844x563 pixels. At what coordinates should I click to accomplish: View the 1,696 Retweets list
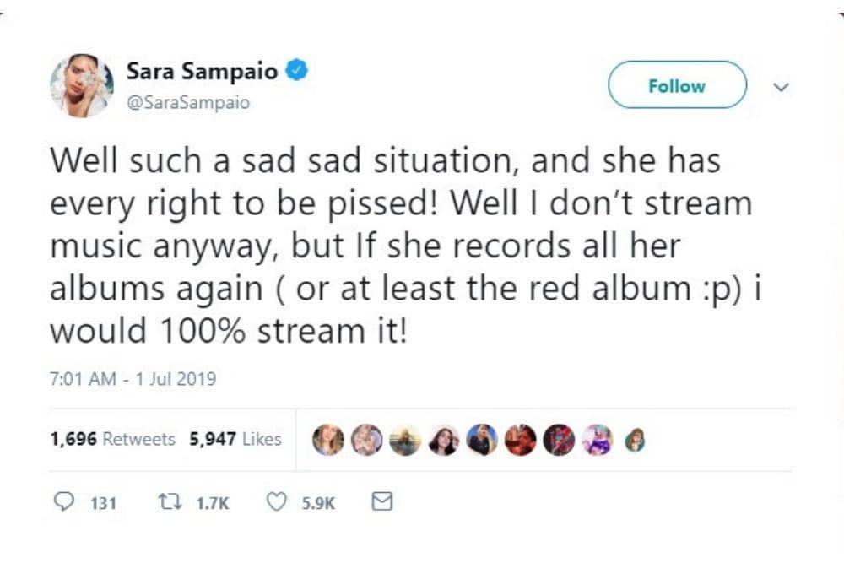pos(112,439)
